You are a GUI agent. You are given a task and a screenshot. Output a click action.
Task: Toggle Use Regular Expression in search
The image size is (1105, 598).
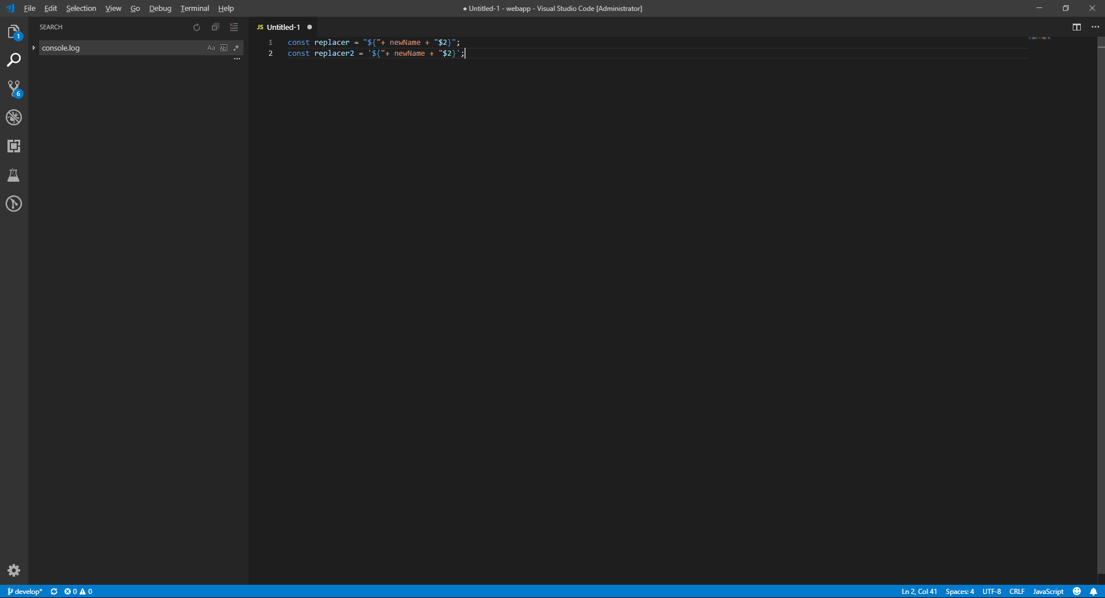tap(236, 48)
